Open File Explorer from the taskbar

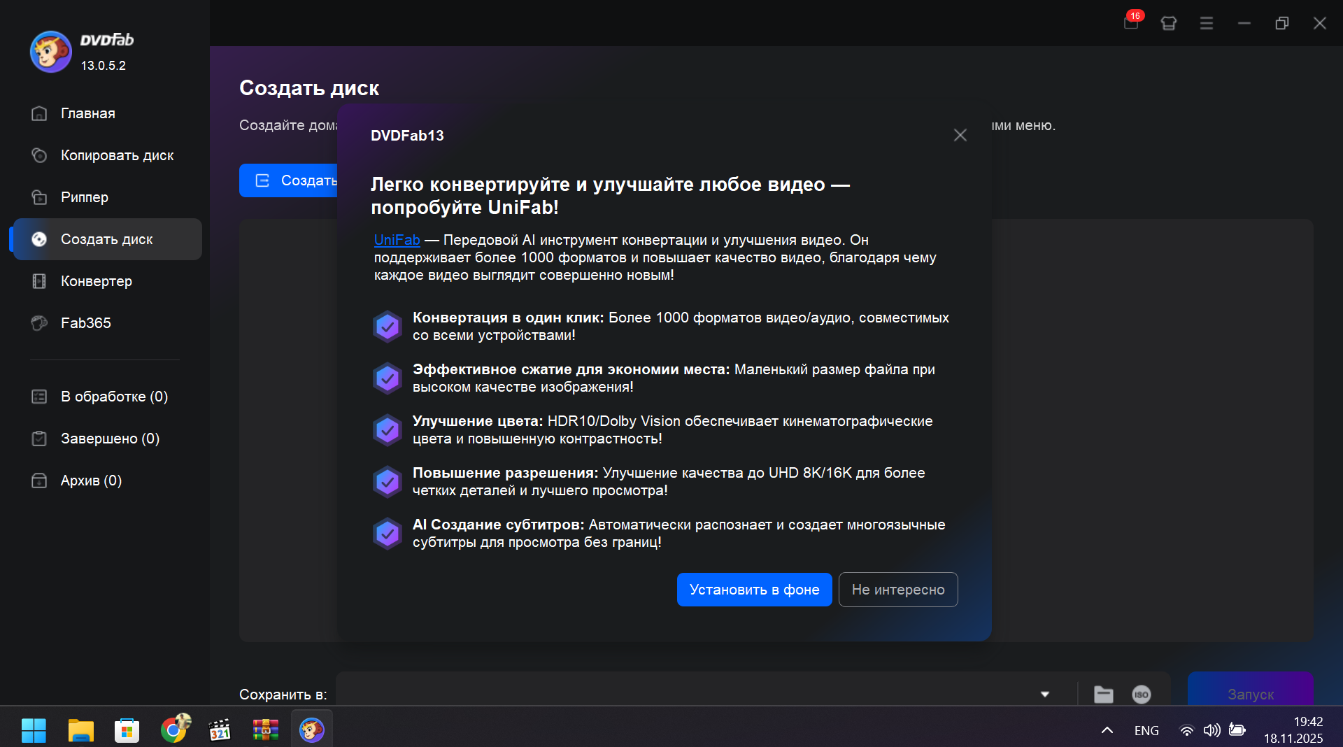coord(80,730)
